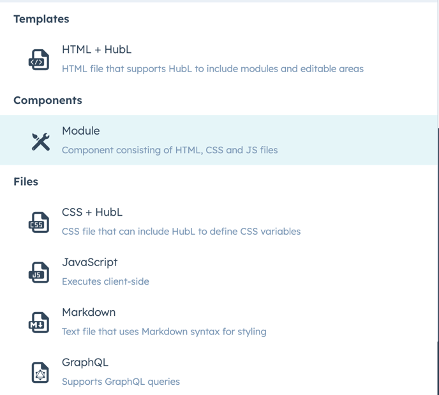439x395 pixels.
Task: Click the Module wrench and brush icon
Action: (41, 142)
